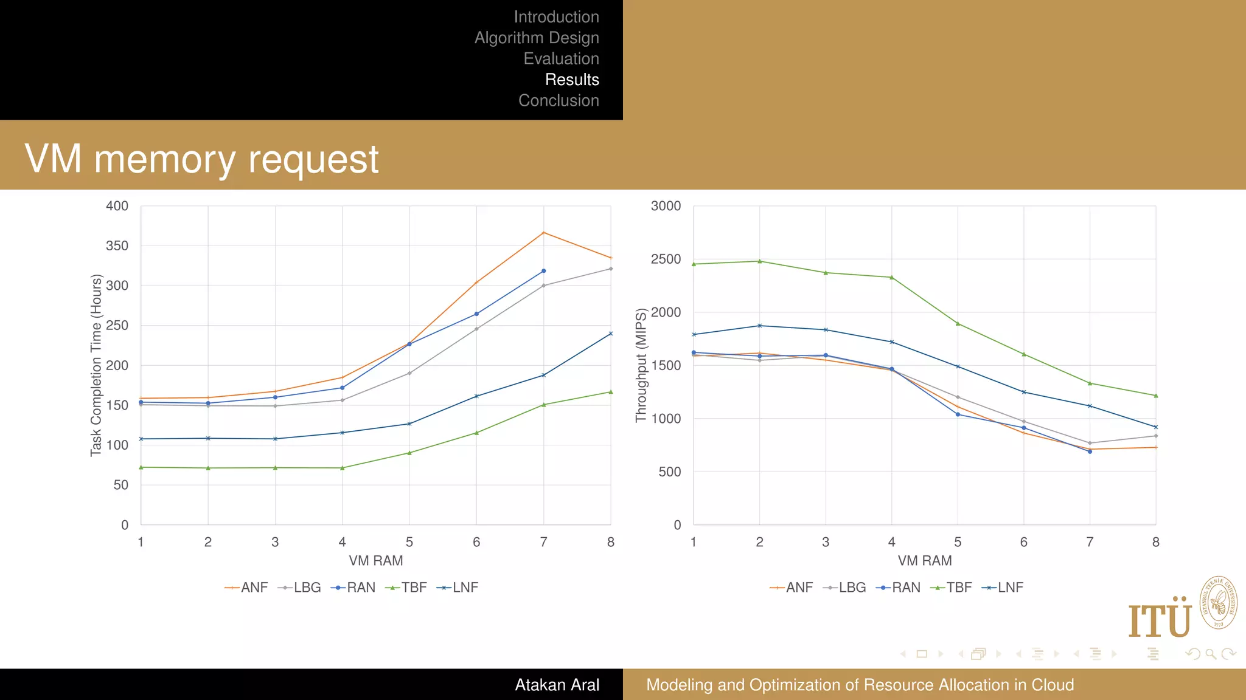Click next frame arrow after stacked frames icon
1246x700 pixels.
pos(998,654)
